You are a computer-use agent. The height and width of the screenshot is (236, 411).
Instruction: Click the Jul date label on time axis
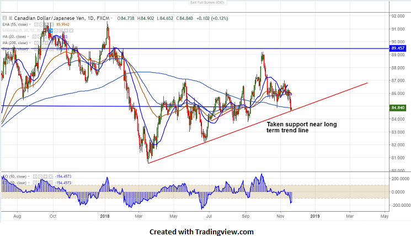[209, 216]
